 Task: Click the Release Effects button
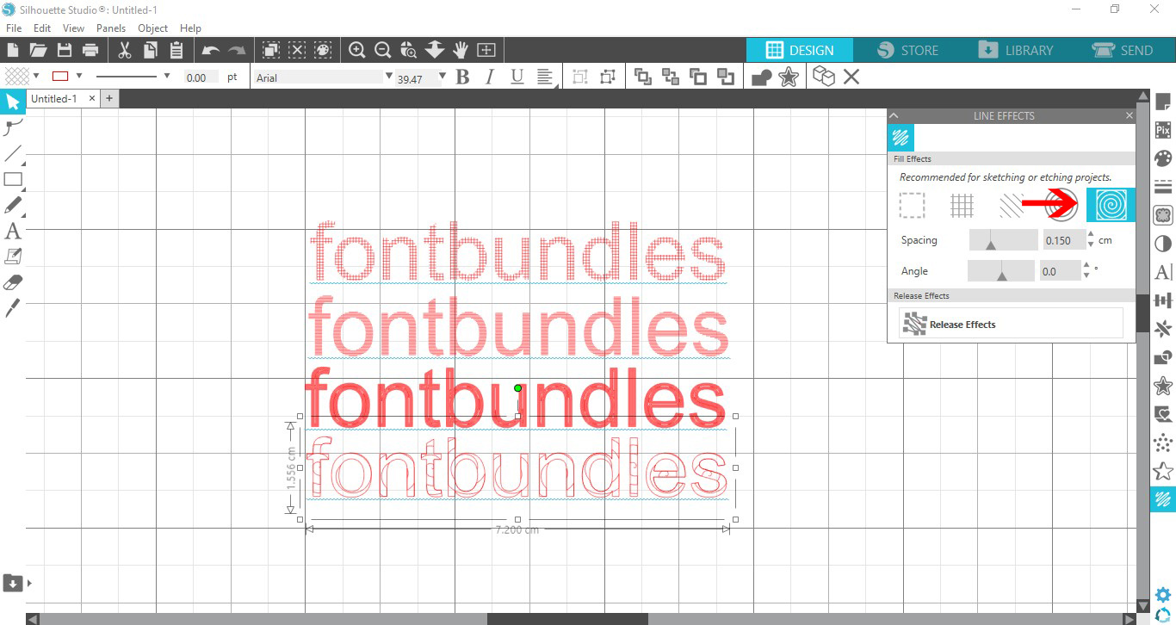coord(1011,324)
